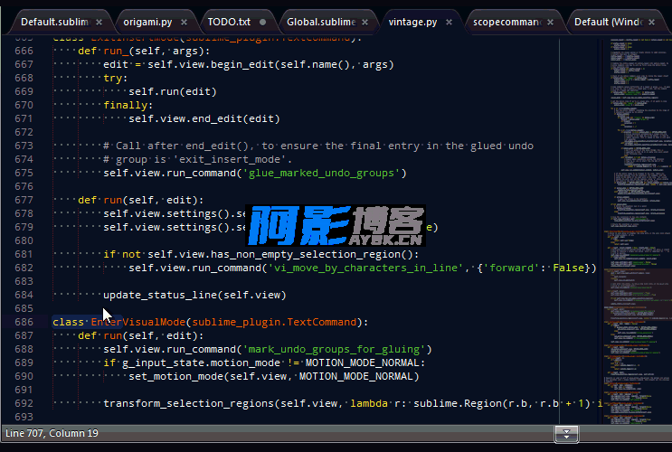Click 'exit_insert_mode' comment on line 674
This screenshot has width=672, height=452.
click(x=230, y=159)
